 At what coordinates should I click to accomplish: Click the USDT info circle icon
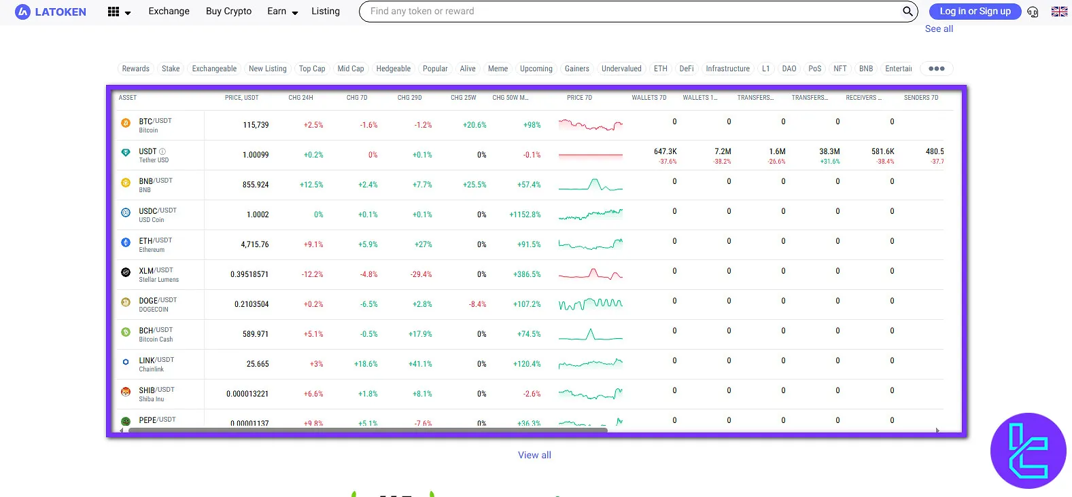162,151
